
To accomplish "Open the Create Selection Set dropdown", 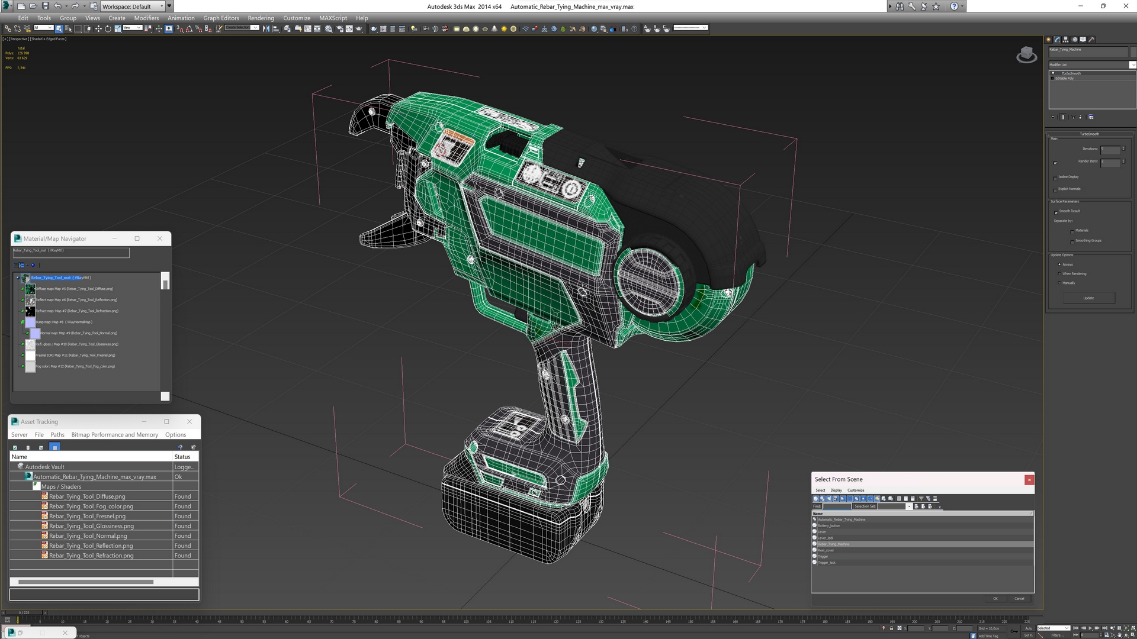I will tap(242, 27).
